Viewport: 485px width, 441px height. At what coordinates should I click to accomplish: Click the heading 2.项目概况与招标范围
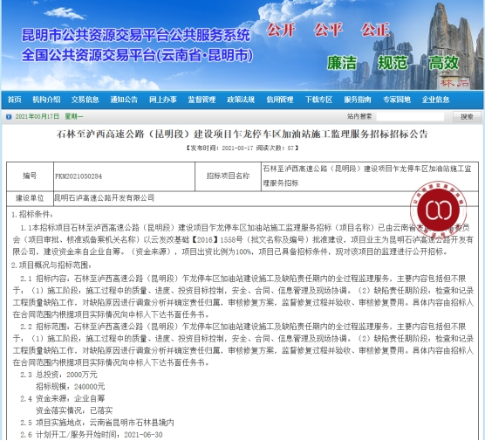(51, 265)
